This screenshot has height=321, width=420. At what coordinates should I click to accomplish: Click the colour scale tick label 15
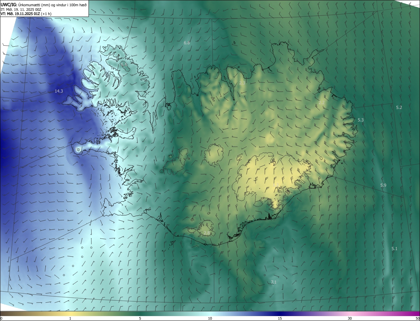coord(280,318)
